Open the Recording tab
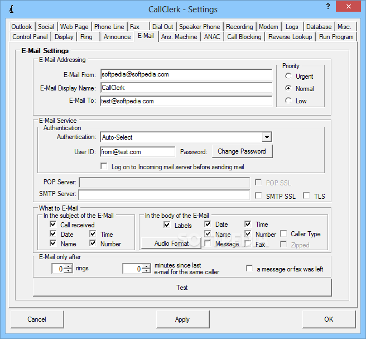Image resolution: width=366 pixels, height=339 pixels. tap(239, 27)
